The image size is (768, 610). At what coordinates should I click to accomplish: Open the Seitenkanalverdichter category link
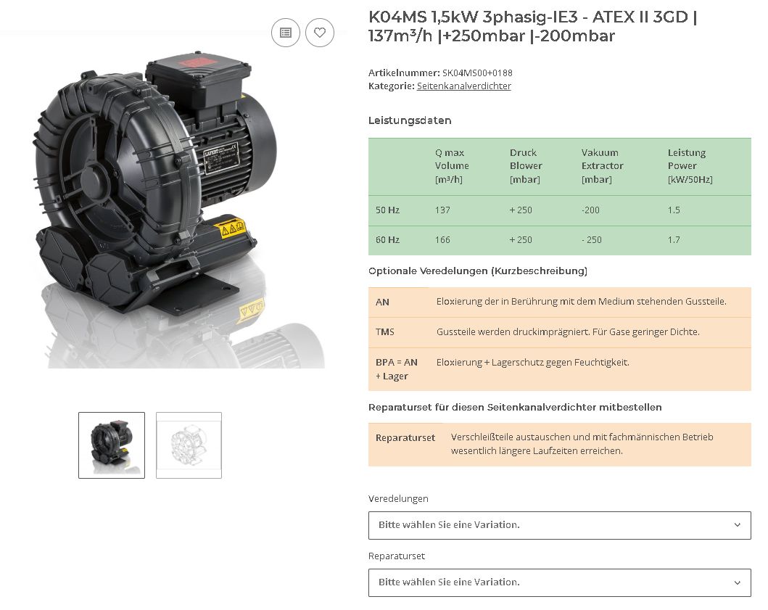click(x=463, y=86)
